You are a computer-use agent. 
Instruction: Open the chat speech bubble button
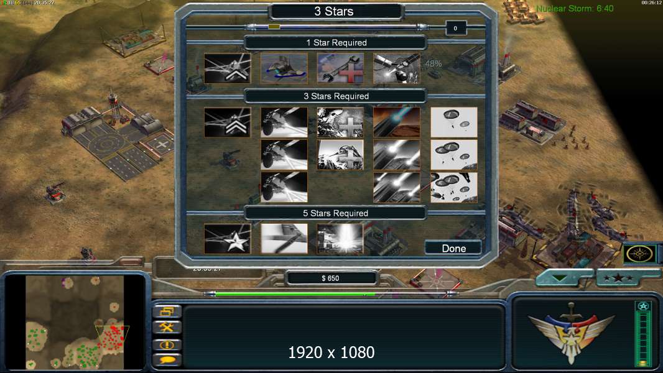(x=167, y=360)
